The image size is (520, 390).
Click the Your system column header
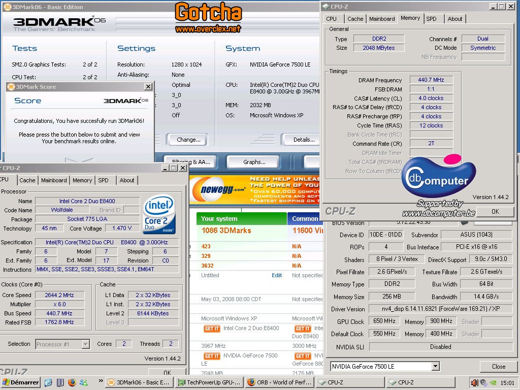tap(241, 218)
